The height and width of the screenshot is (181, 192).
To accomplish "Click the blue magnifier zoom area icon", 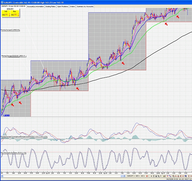I will pos(185,176).
